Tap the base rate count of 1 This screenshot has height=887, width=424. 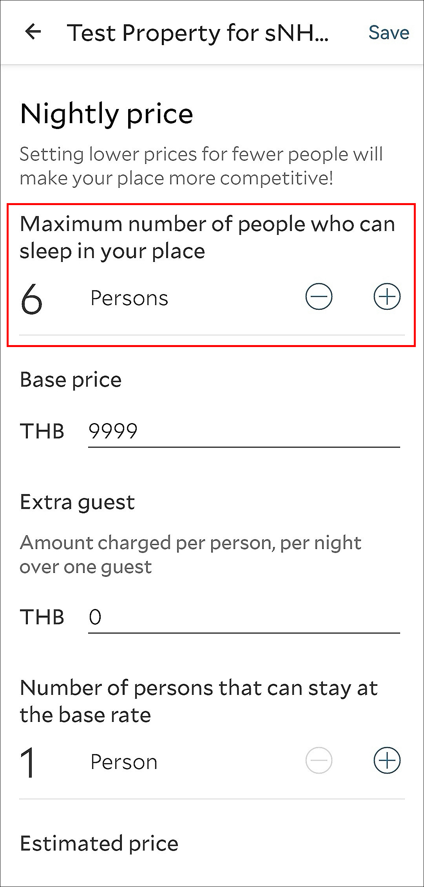[28, 762]
